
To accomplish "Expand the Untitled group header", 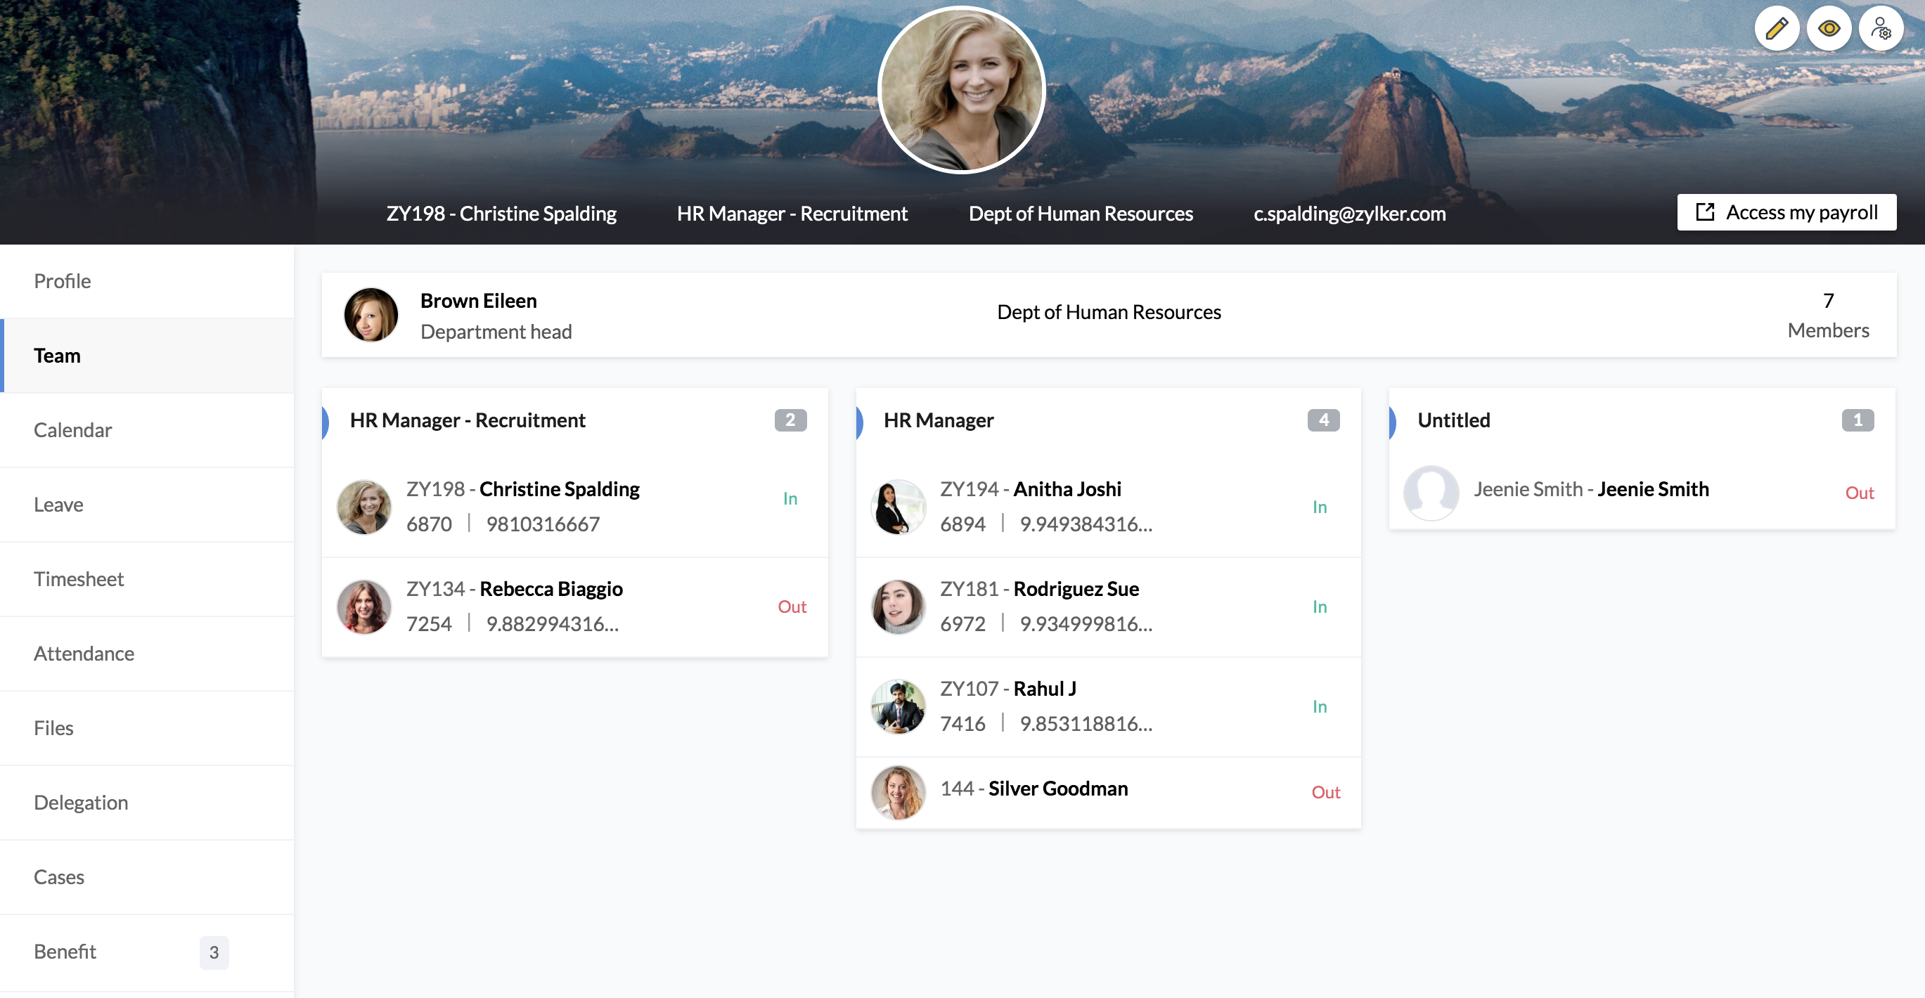I will (x=1453, y=420).
